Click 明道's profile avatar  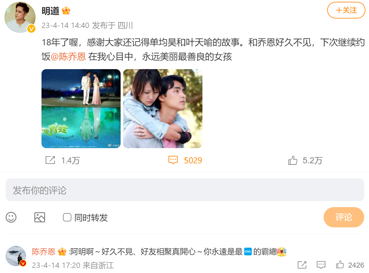[x=20, y=17]
